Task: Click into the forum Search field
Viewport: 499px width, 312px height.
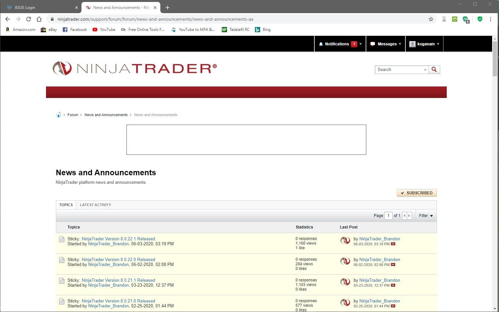Action: 399,70
